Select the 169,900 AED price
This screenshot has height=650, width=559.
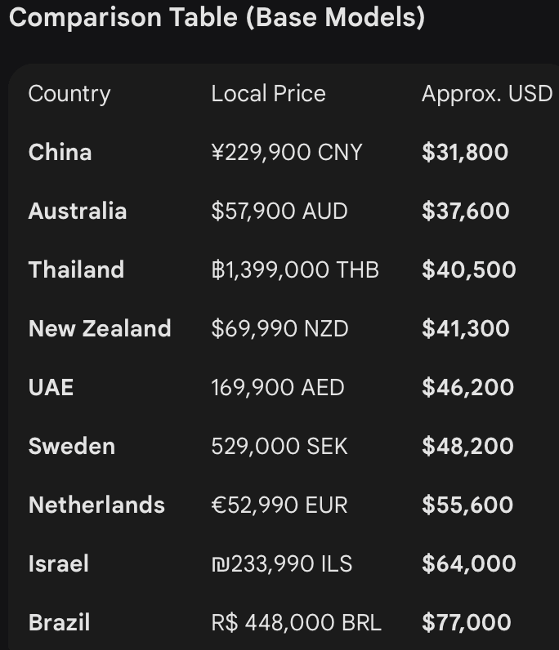277,388
